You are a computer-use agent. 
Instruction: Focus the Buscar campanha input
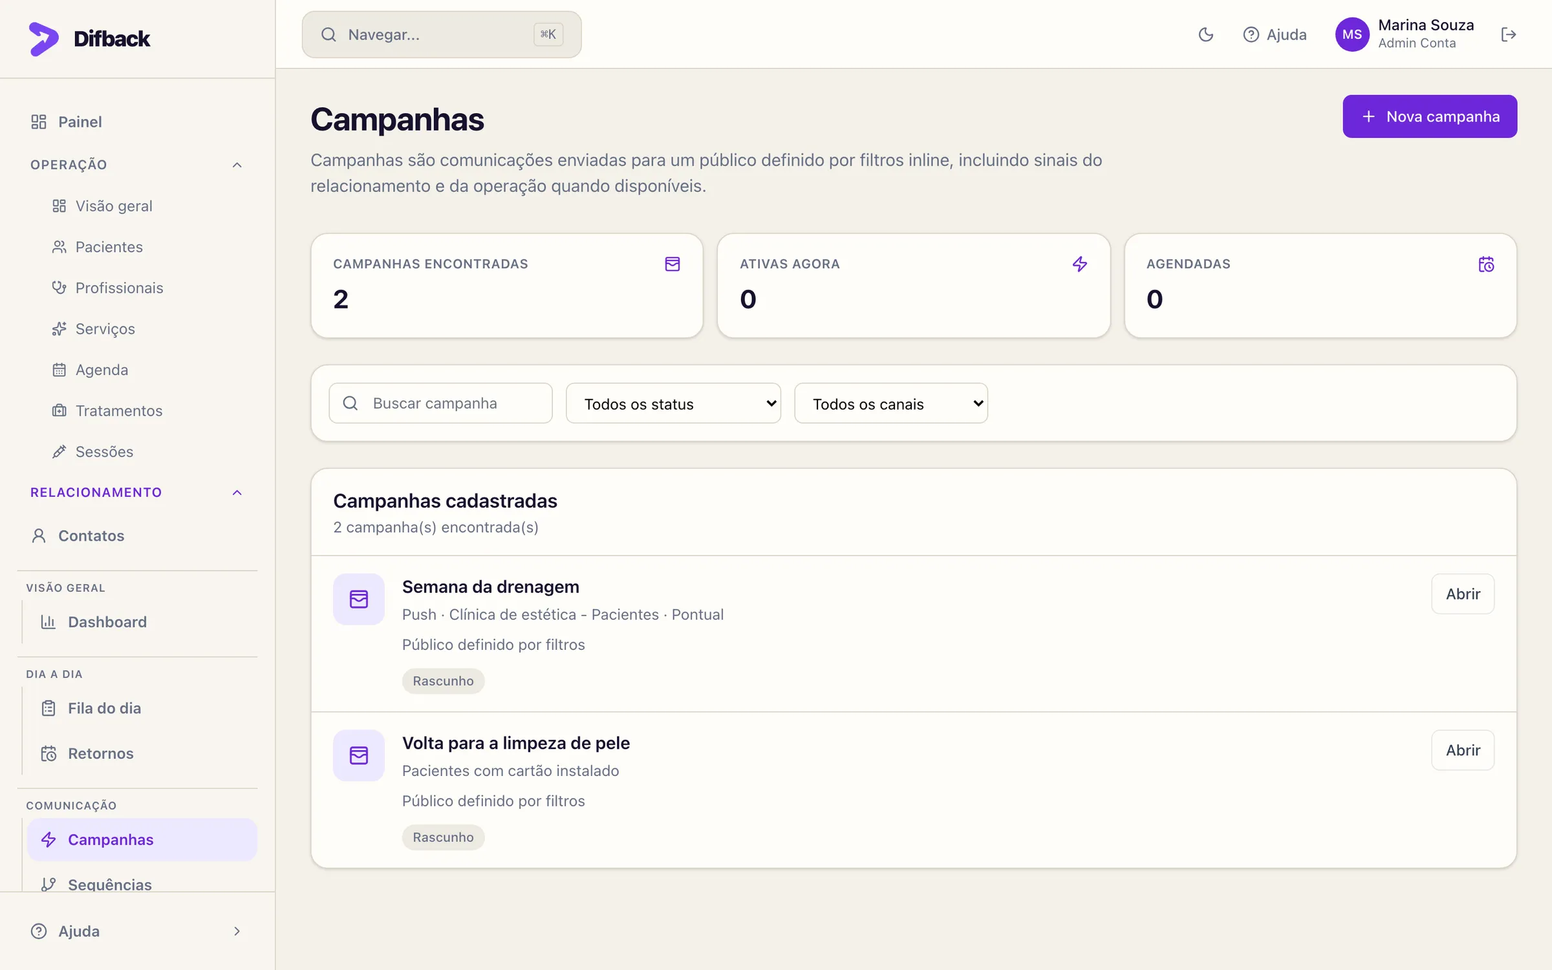click(x=440, y=404)
